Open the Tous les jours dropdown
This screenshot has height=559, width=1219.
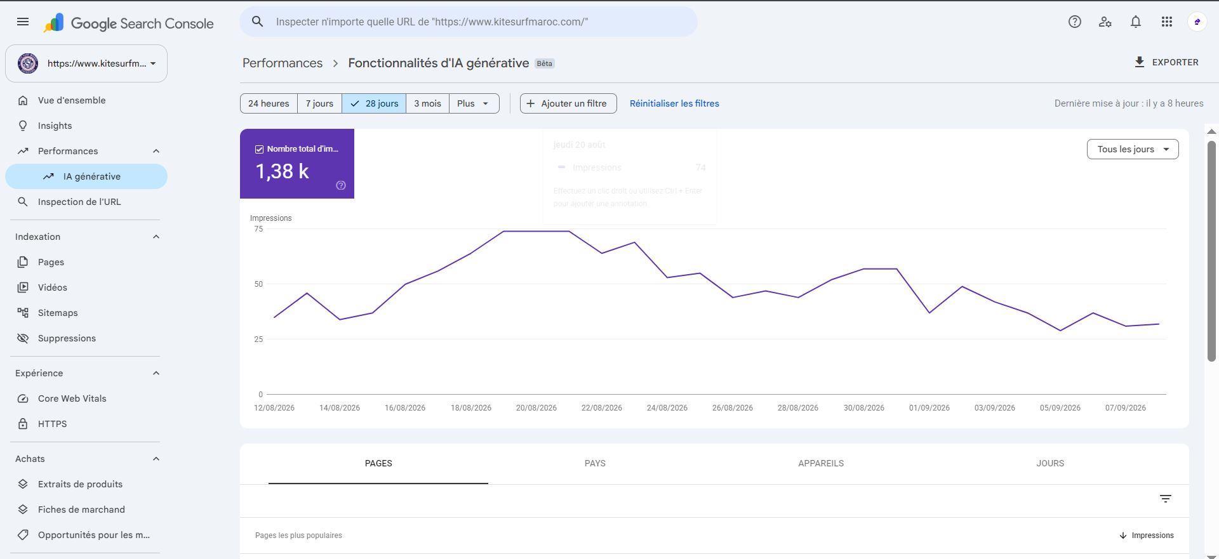1133,149
